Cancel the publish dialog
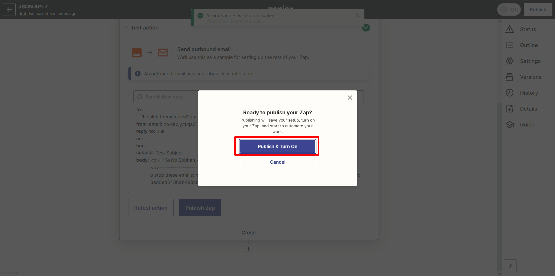 pyautogui.click(x=277, y=162)
